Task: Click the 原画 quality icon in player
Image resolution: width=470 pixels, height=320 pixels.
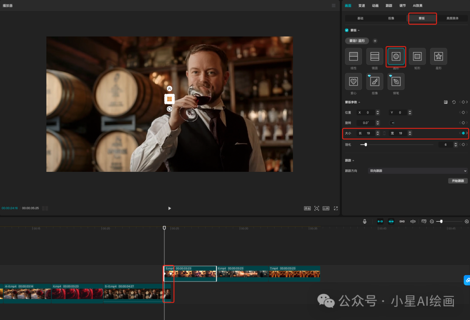Action: [307, 208]
